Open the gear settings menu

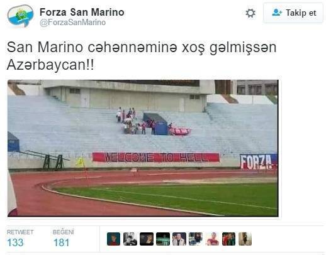coord(250,13)
